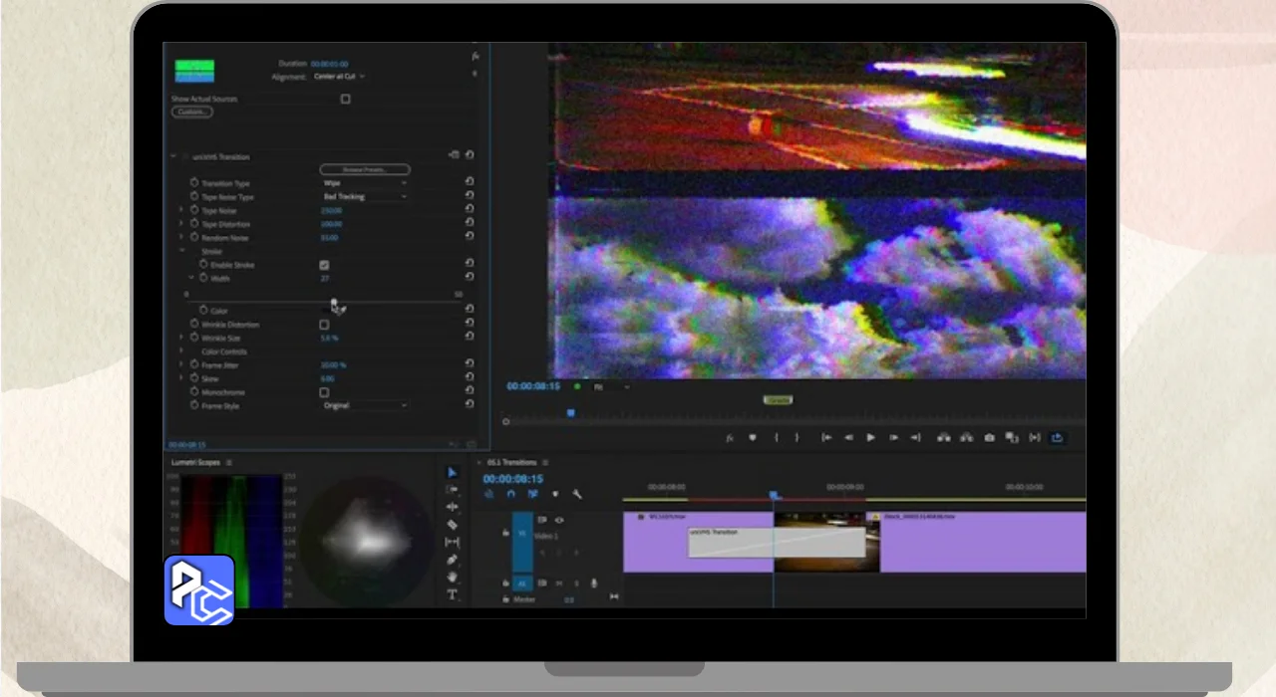The height and width of the screenshot is (697, 1276).
Task: Click the Browse Presets button
Action: click(x=364, y=169)
